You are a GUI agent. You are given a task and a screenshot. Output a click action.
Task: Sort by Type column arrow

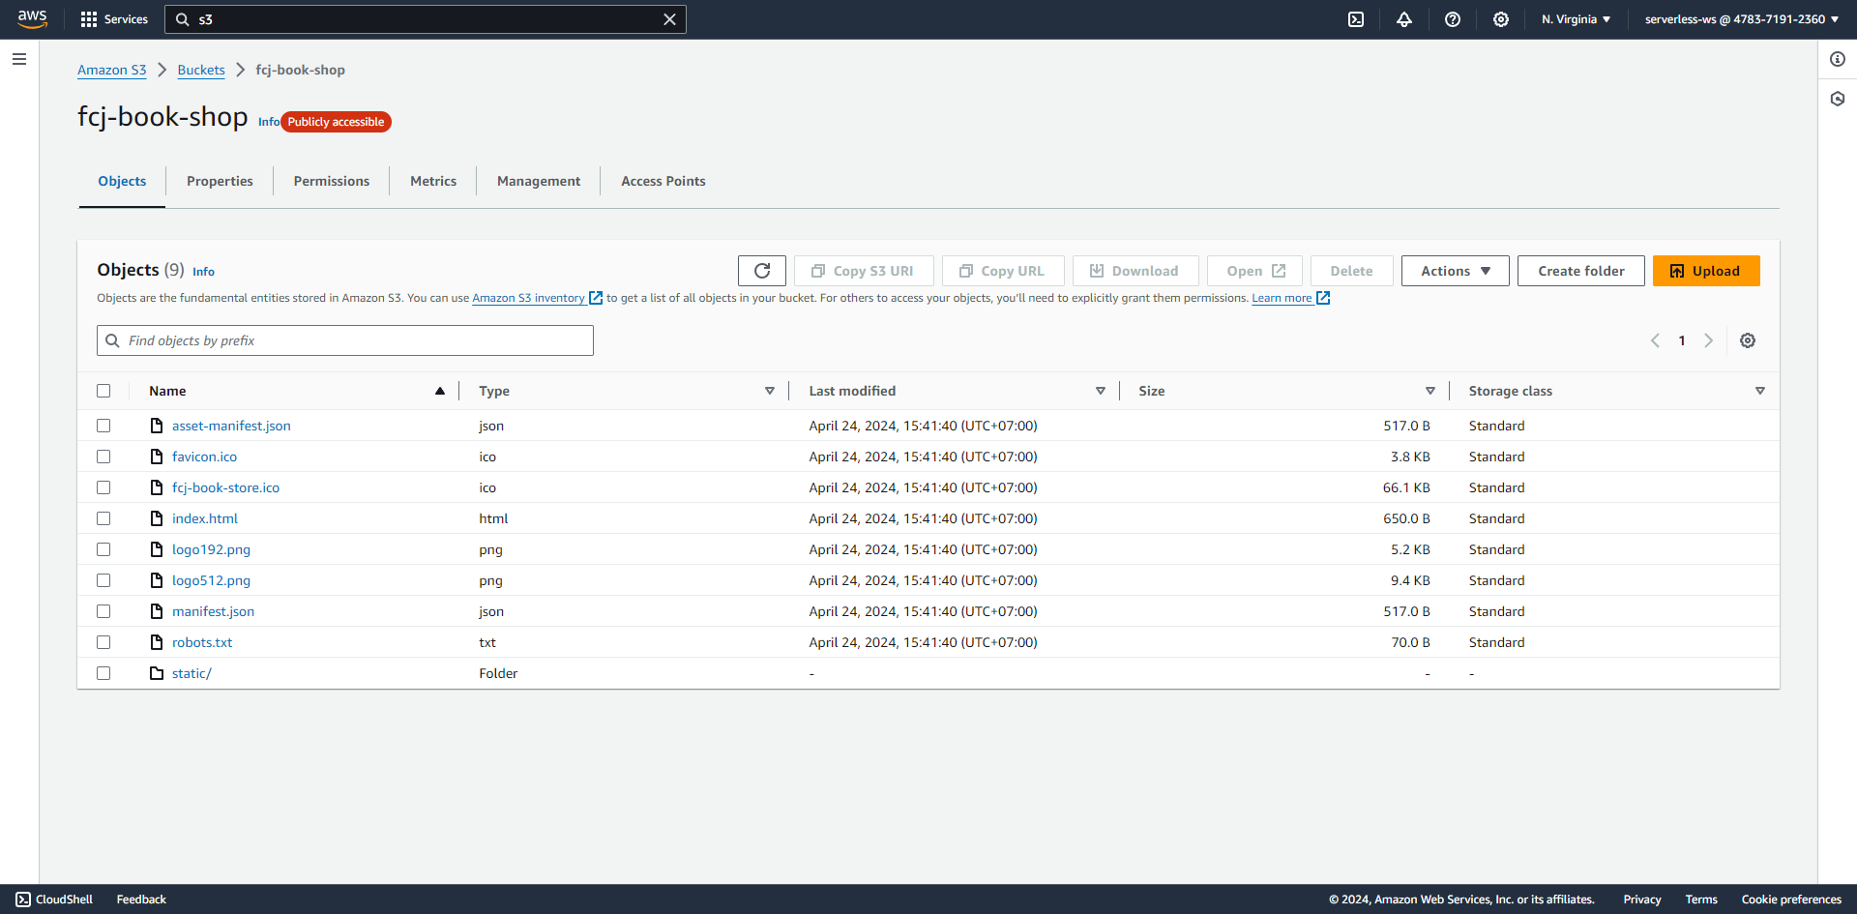pos(770,391)
